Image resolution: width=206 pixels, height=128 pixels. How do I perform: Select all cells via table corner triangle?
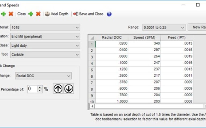click(92, 38)
